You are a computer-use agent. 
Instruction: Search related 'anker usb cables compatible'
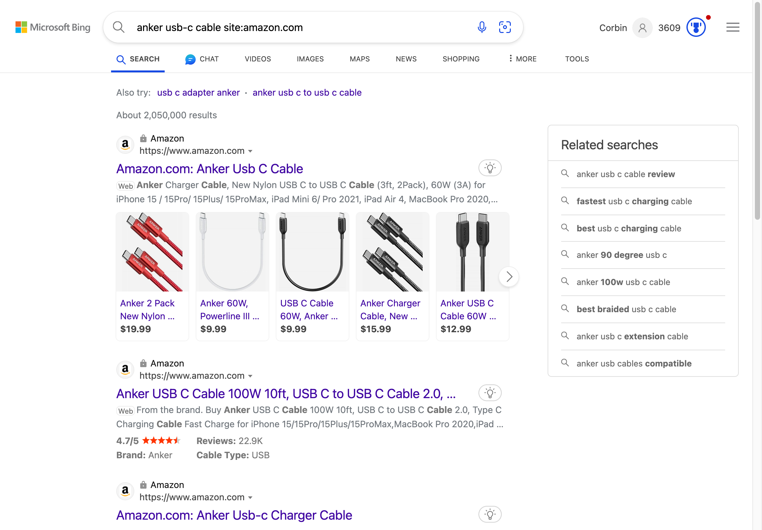pyautogui.click(x=643, y=364)
